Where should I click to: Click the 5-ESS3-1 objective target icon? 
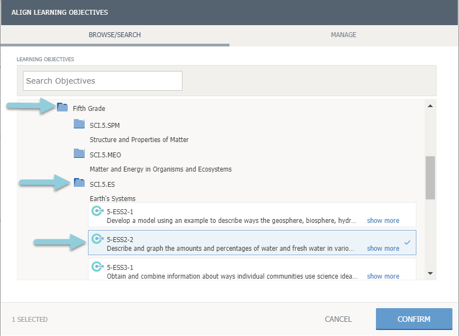97,267
